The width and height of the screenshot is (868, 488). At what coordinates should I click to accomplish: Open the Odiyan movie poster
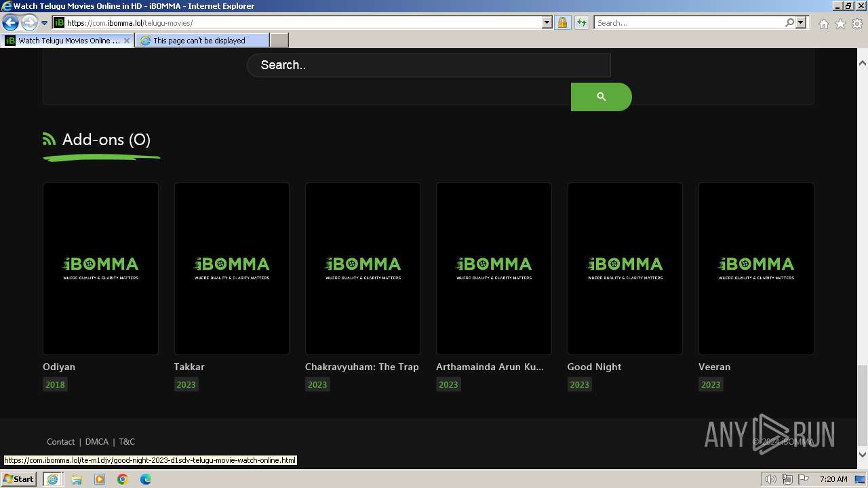click(100, 268)
